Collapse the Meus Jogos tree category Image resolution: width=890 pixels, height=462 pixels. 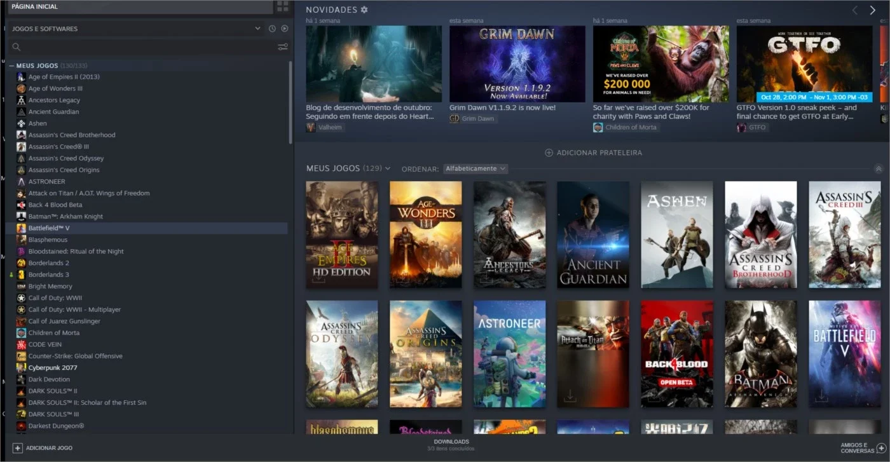click(x=12, y=65)
